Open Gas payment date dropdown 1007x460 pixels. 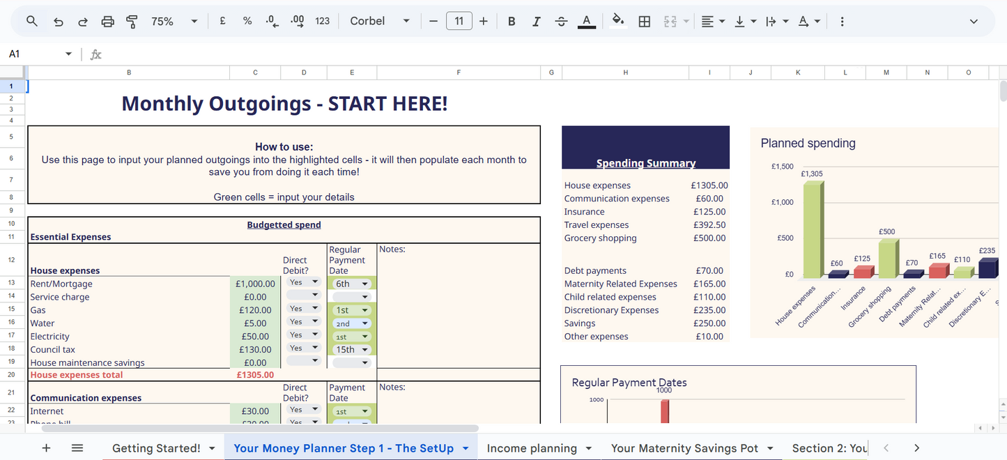click(352, 310)
